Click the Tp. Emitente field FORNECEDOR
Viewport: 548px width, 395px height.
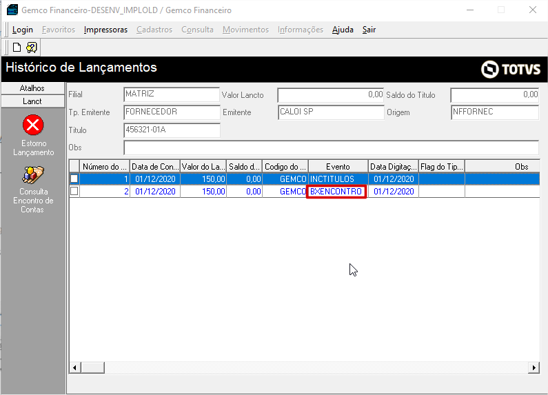click(172, 112)
